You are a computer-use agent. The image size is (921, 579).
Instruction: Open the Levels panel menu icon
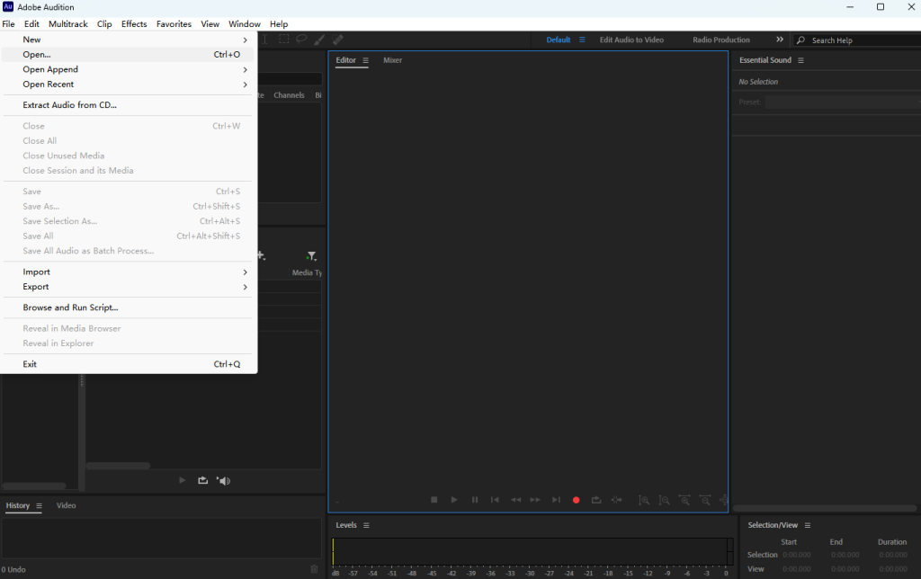click(x=366, y=525)
